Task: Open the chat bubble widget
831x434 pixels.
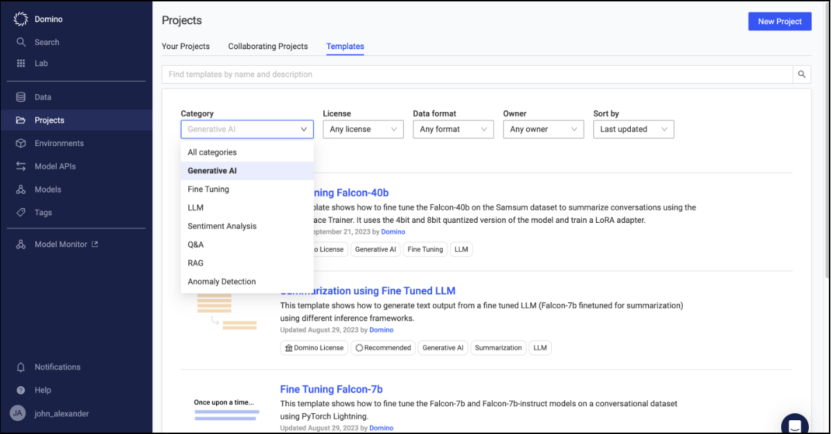Action: pyautogui.click(x=794, y=424)
